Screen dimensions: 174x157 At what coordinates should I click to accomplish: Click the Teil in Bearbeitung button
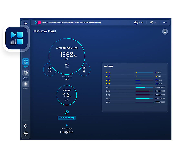(67, 118)
